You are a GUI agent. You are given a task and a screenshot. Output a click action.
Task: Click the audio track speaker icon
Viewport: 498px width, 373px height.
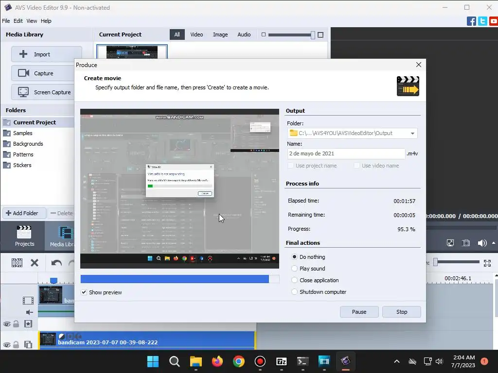coord(29,312)
